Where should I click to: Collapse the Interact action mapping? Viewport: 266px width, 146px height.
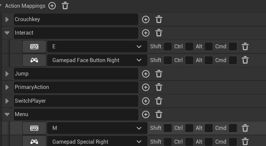point(7,33)
